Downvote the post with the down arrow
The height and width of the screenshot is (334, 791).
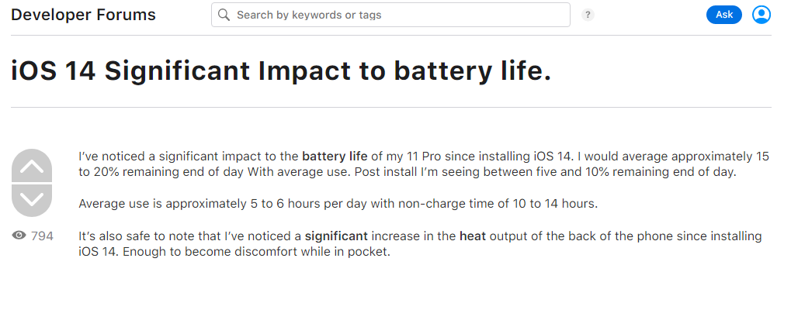click(x=32, y=199)
